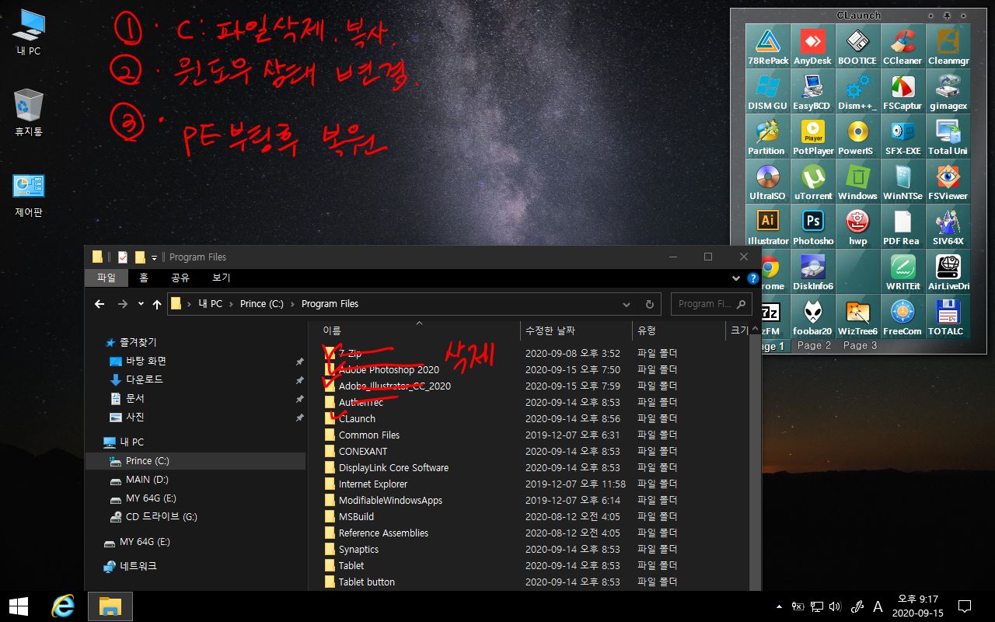Select the Common Files folder
The height and width of the screenshot is (622, 995).
coord(368,435)
